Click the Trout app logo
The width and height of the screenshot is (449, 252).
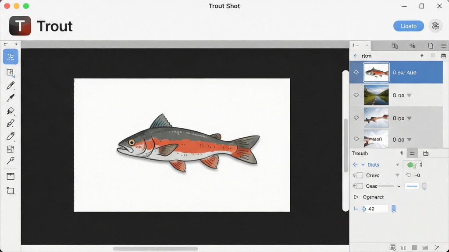(20, 26)
